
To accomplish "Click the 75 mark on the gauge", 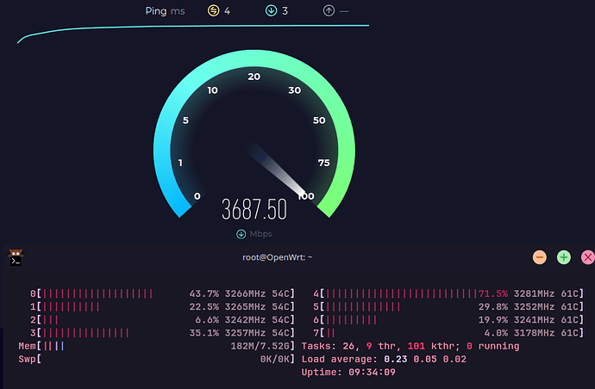I will click(x=323, y=163).
